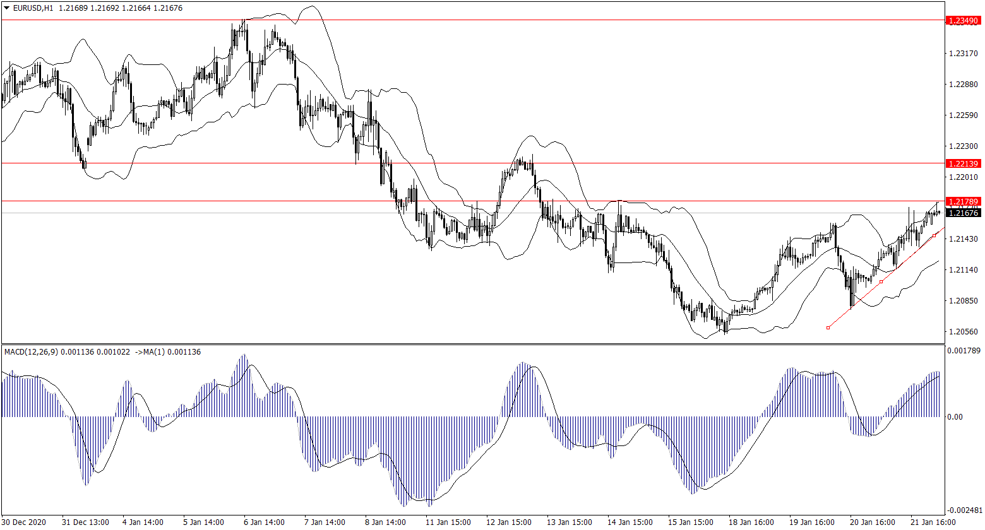Click the 30 Dec 2020 date label
Screen dimensions: 985x530
(x=25, y=522)
